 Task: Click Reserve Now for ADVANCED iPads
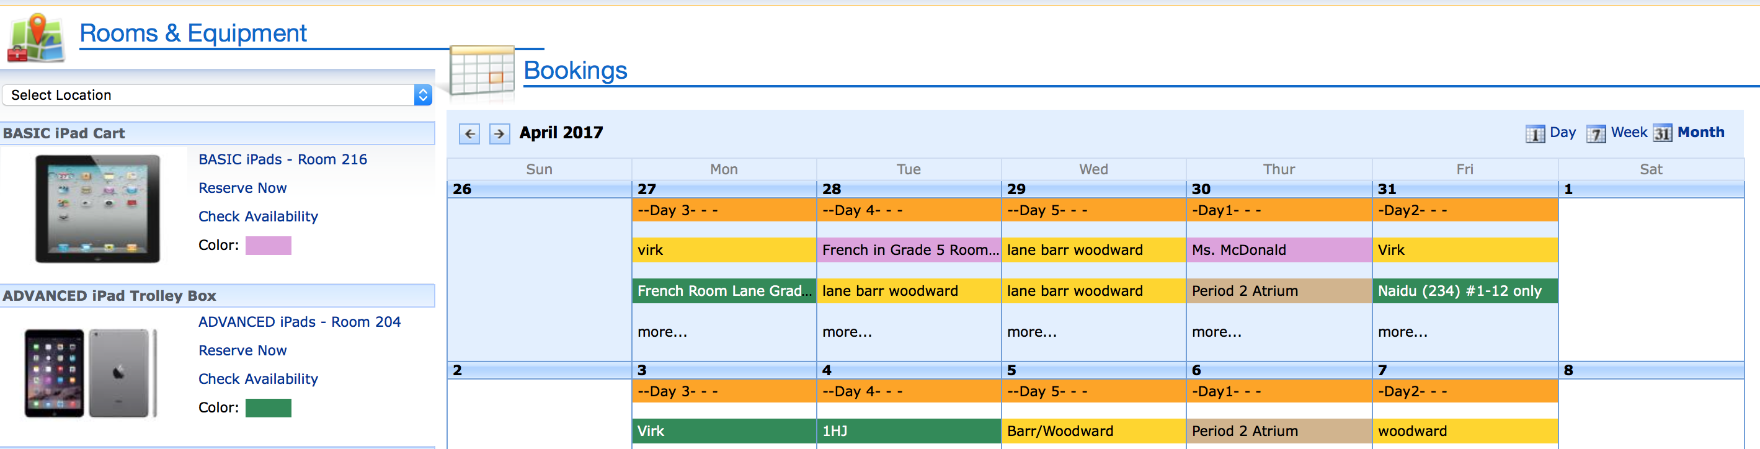pyautogui.click(x=242, y=350)
